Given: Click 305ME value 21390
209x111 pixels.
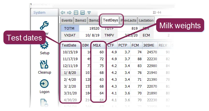Looking at the screenshot, I should tap(152, 80).
